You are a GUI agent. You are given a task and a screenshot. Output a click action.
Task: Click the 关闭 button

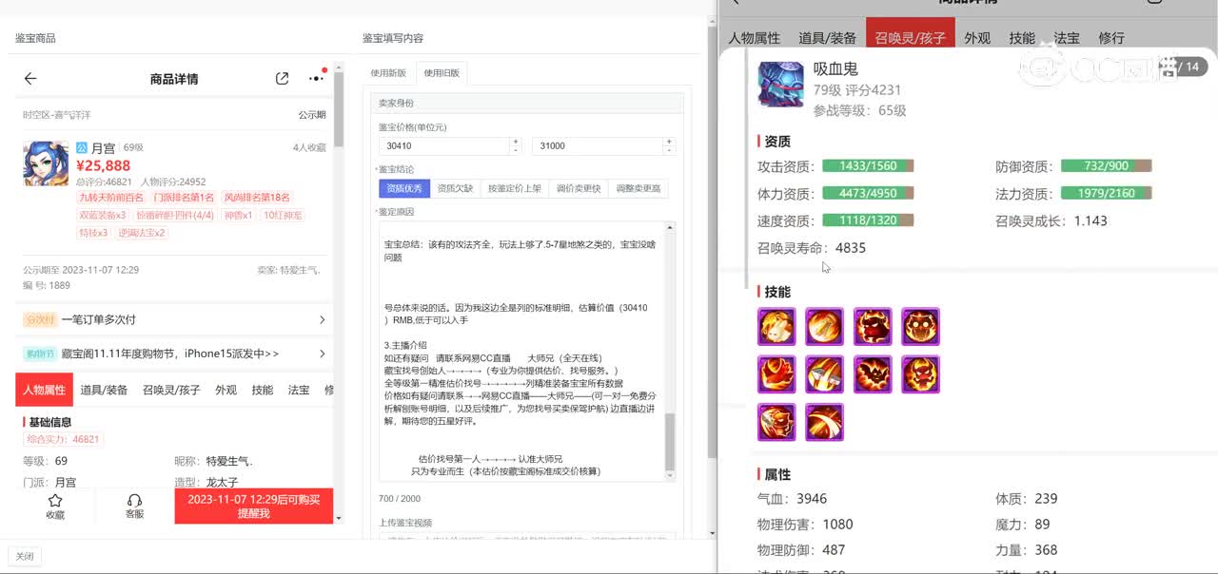coord(25,556)
